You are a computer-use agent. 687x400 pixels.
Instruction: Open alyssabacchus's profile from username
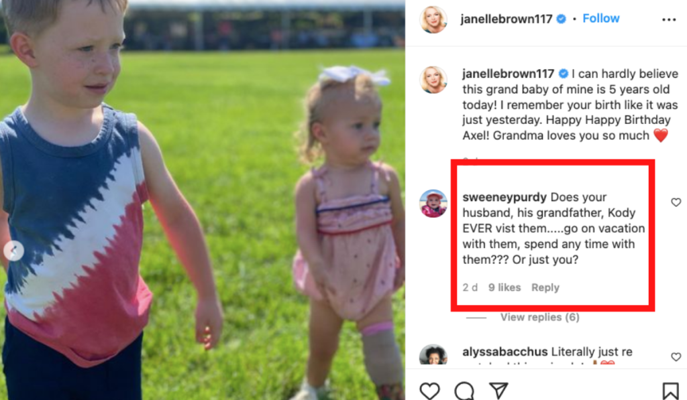tap(505, 351)
